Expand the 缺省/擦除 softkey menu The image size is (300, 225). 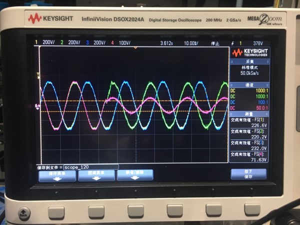pos(134,174)
